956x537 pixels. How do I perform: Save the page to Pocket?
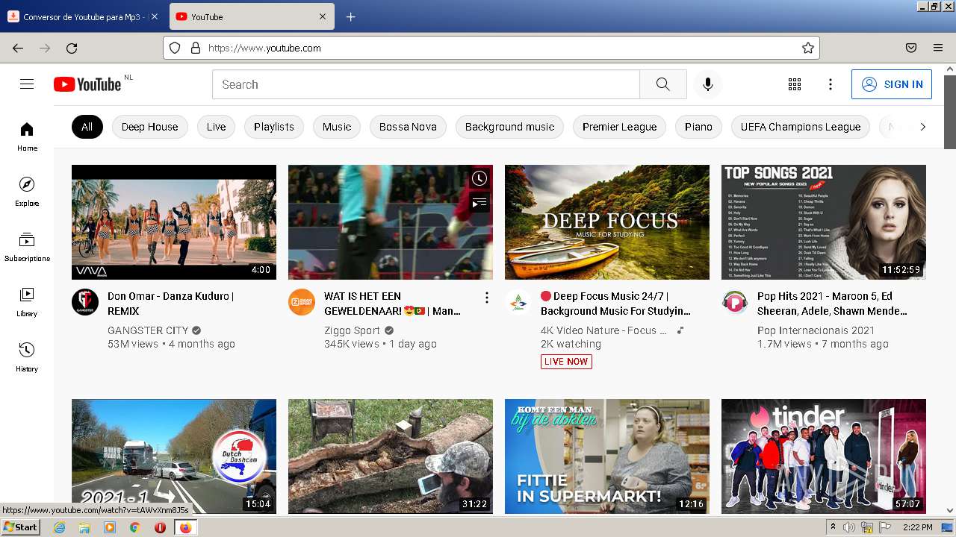911,48
